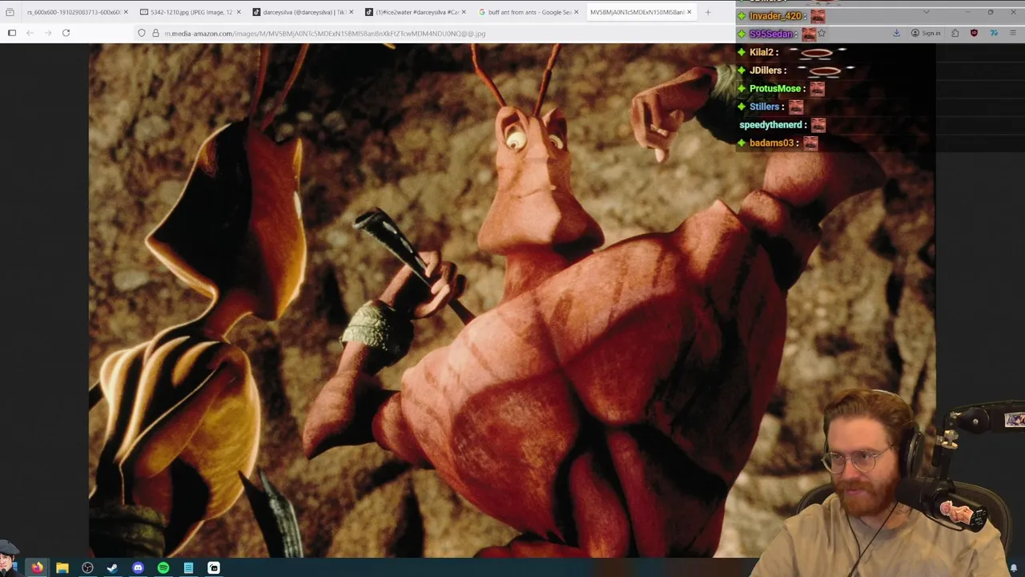View site security padlock info
Viewport: 1025px width, 577px height.
click(x=155, y=33)
